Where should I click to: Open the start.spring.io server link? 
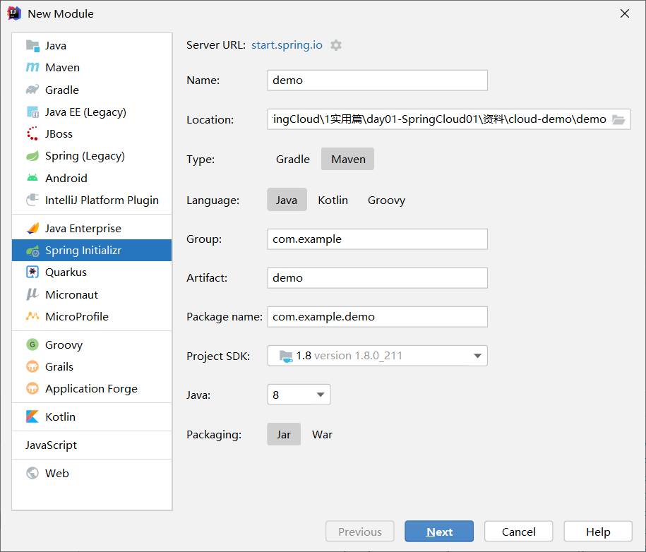pos(287,45)
